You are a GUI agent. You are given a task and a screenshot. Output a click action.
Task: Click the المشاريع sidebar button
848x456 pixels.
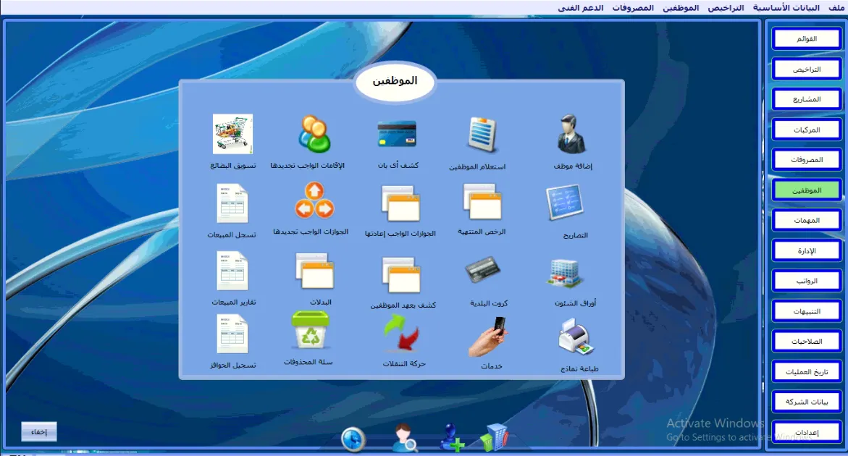coord(806,99)
